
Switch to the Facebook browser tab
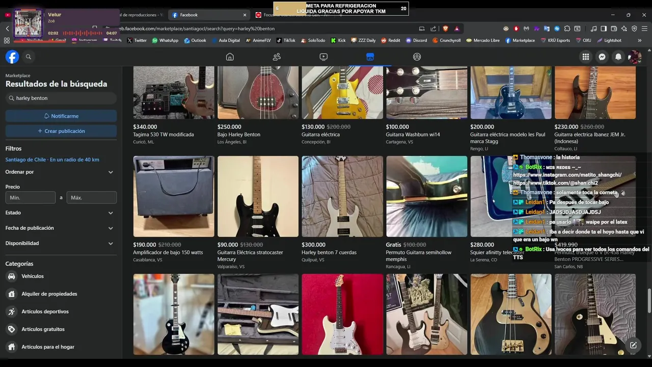click(209, 15)
